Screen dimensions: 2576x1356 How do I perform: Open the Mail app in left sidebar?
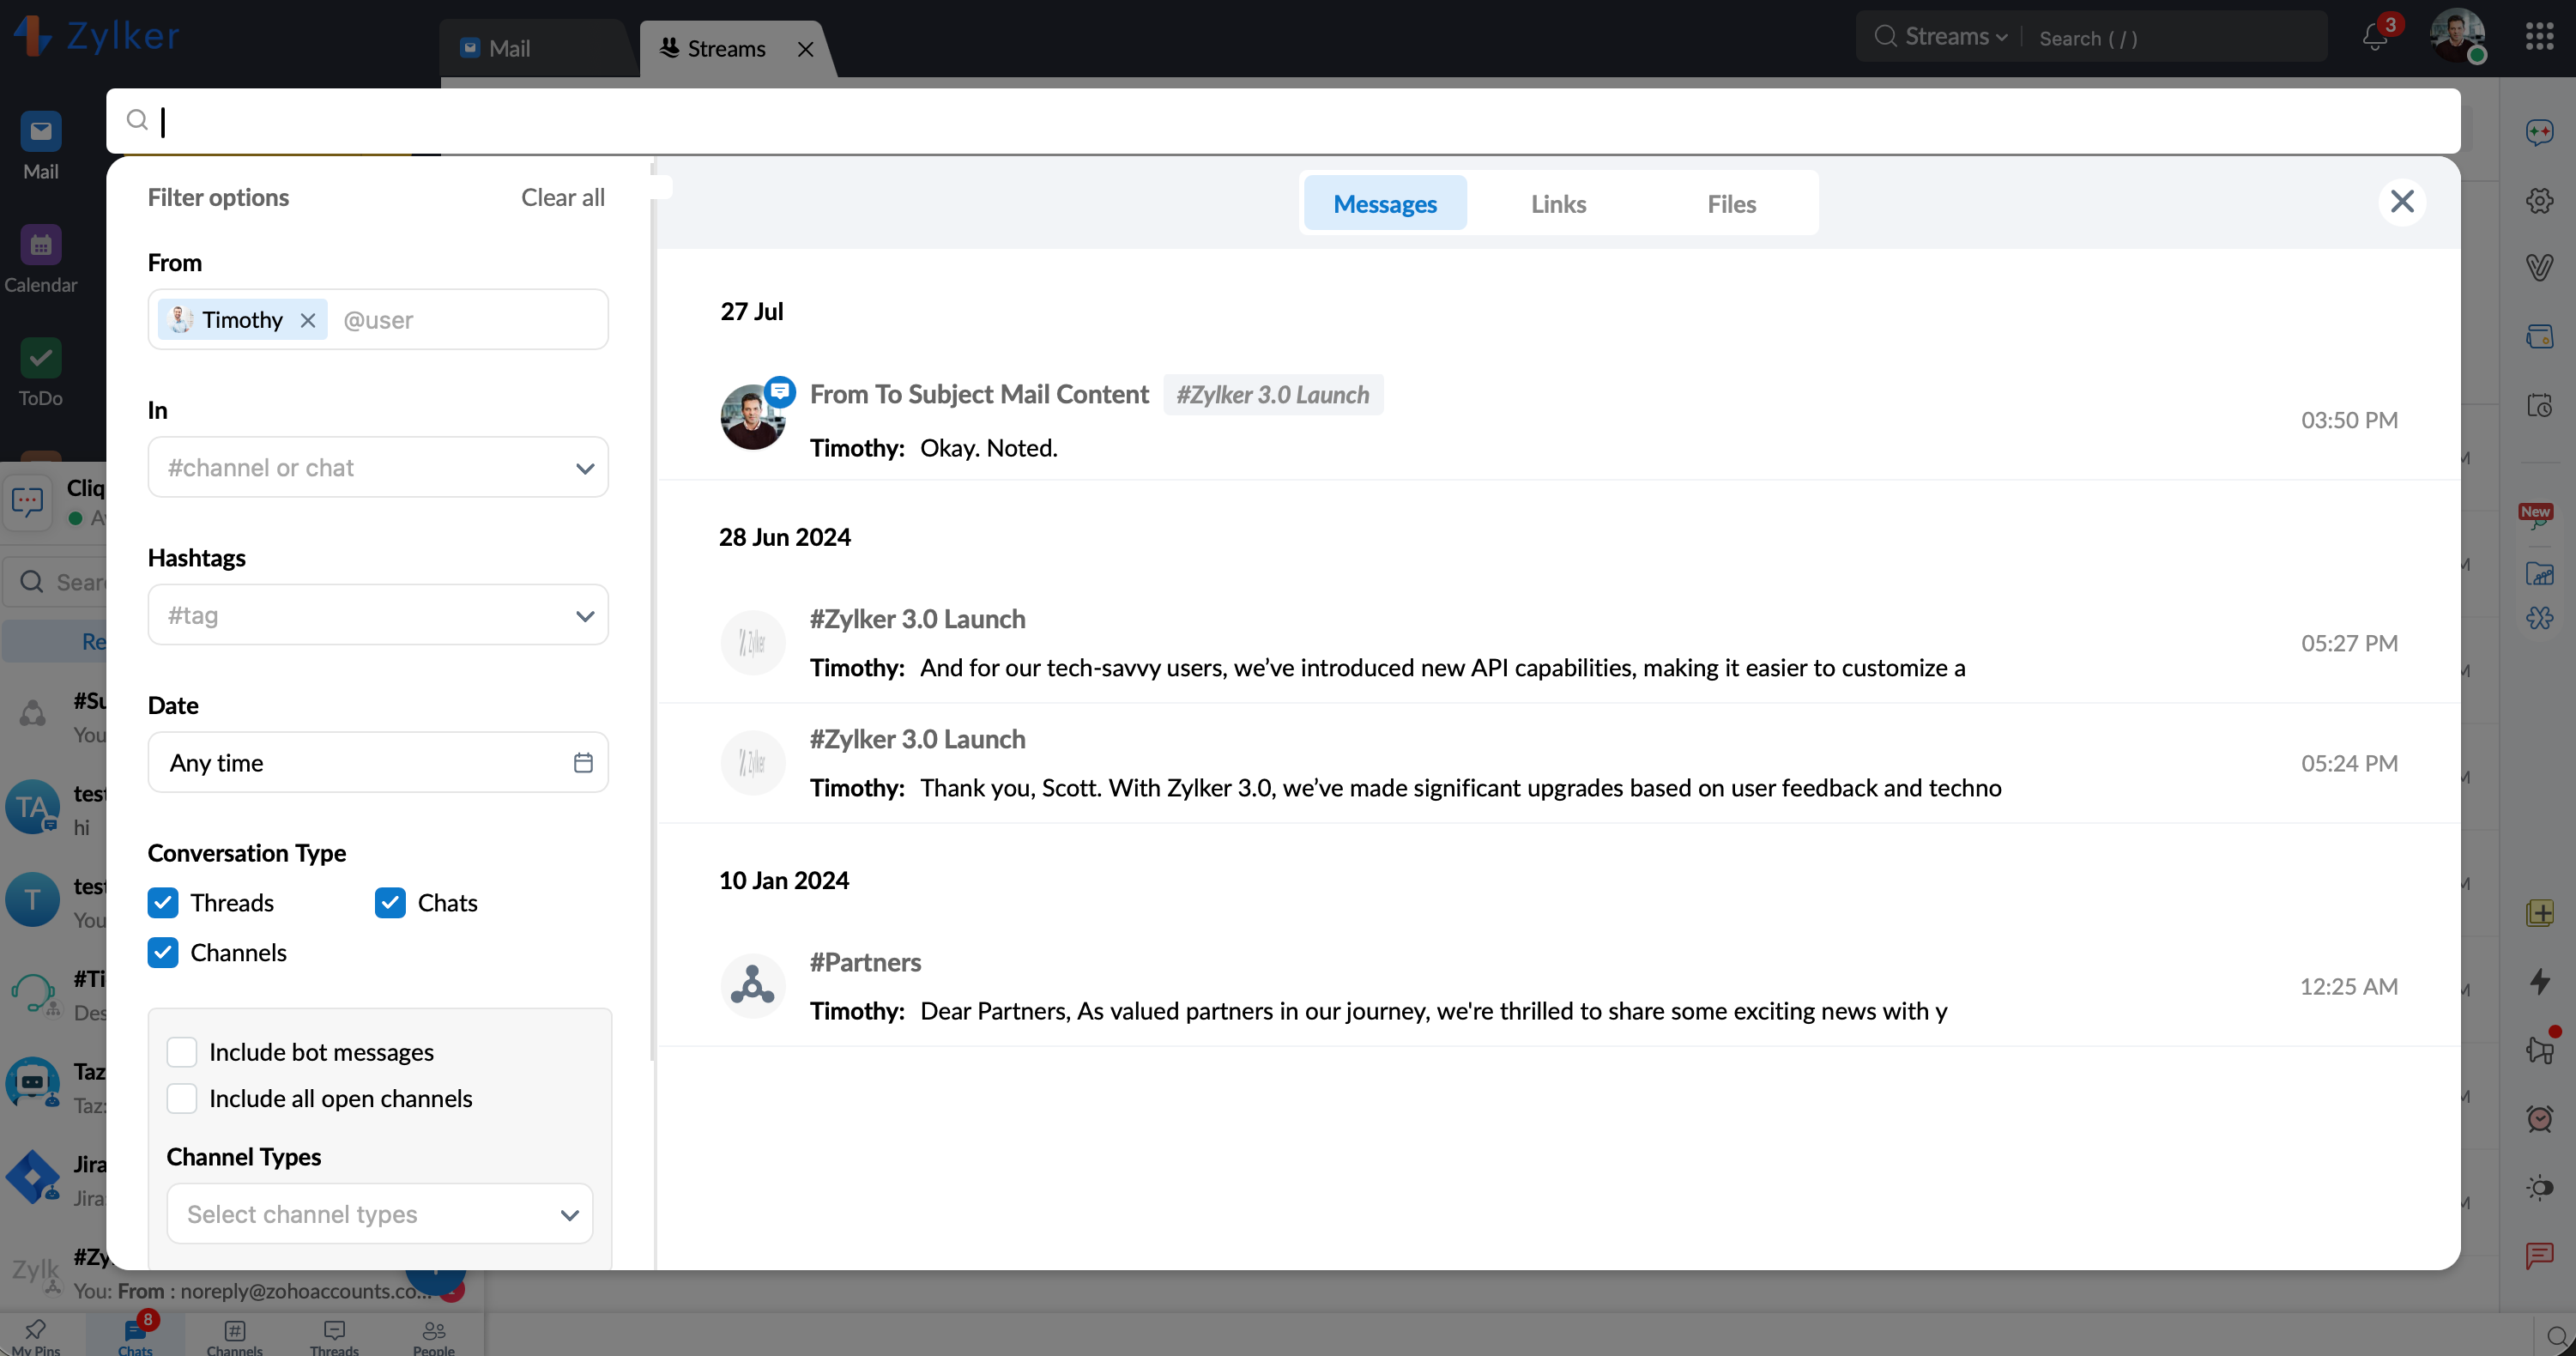[40, 145]
